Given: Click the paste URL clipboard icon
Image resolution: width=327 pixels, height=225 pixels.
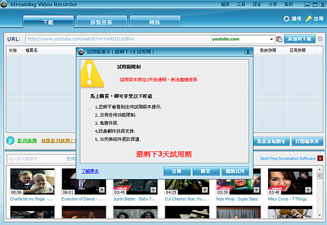Looking at the screenshot, I should click(279, 39).
